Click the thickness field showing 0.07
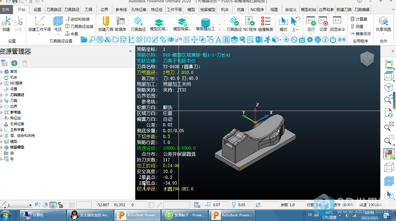The width and height of the screenshot is (396, 221). (220, 205)
